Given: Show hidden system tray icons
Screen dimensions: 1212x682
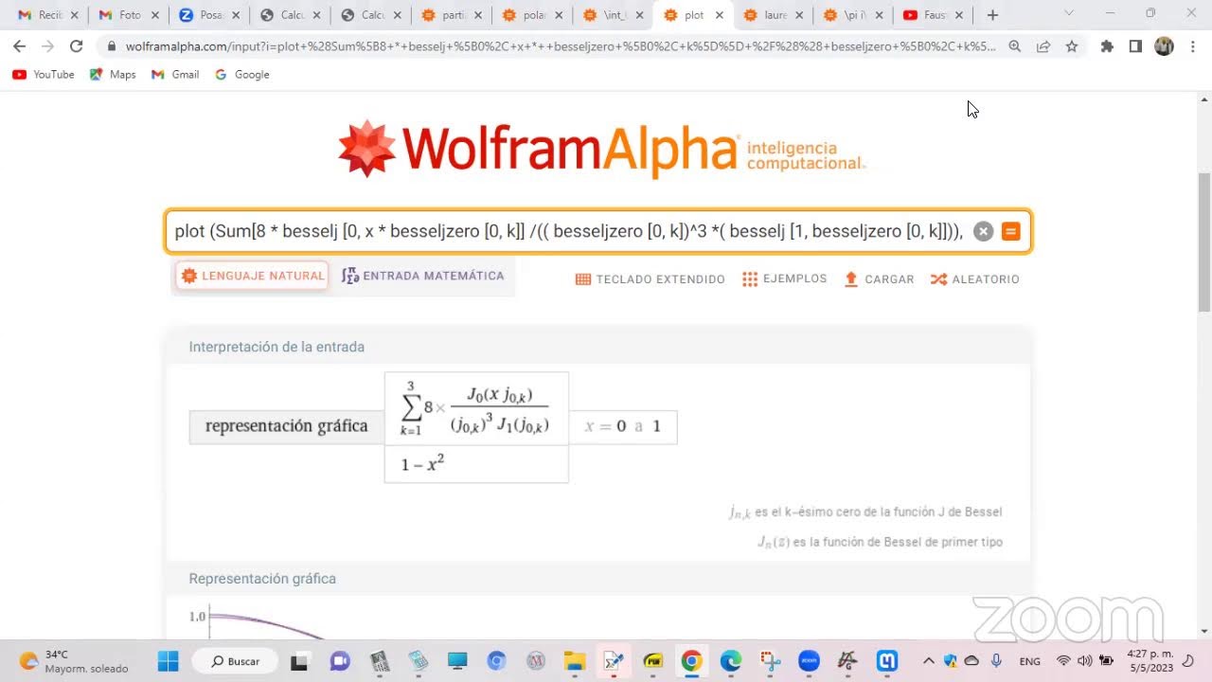Looking at the screenshot, I should [928, 661].
